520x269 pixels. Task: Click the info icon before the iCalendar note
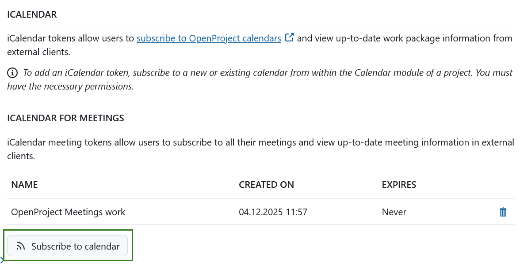click(12, 72)
